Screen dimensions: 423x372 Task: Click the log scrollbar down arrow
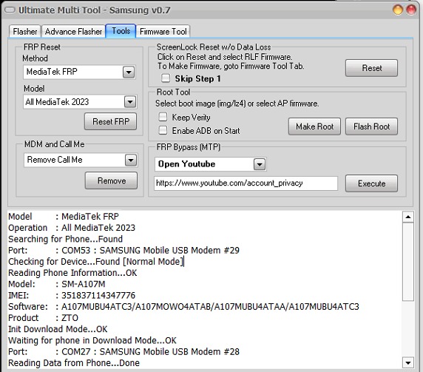coord(408,363)
